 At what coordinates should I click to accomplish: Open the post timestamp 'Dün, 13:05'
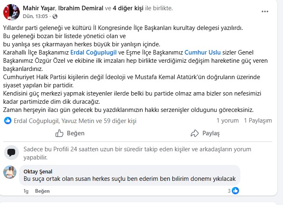click(x=35, y=16)
